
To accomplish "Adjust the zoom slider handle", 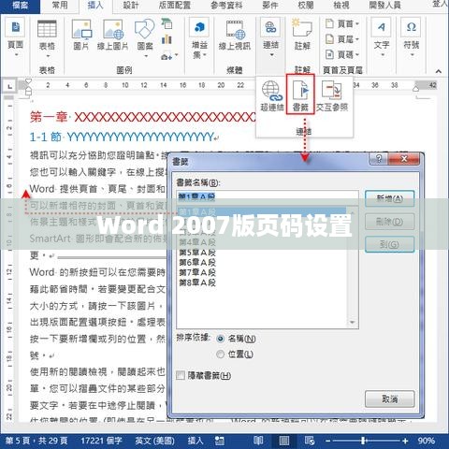I will [x=363, y=441].
